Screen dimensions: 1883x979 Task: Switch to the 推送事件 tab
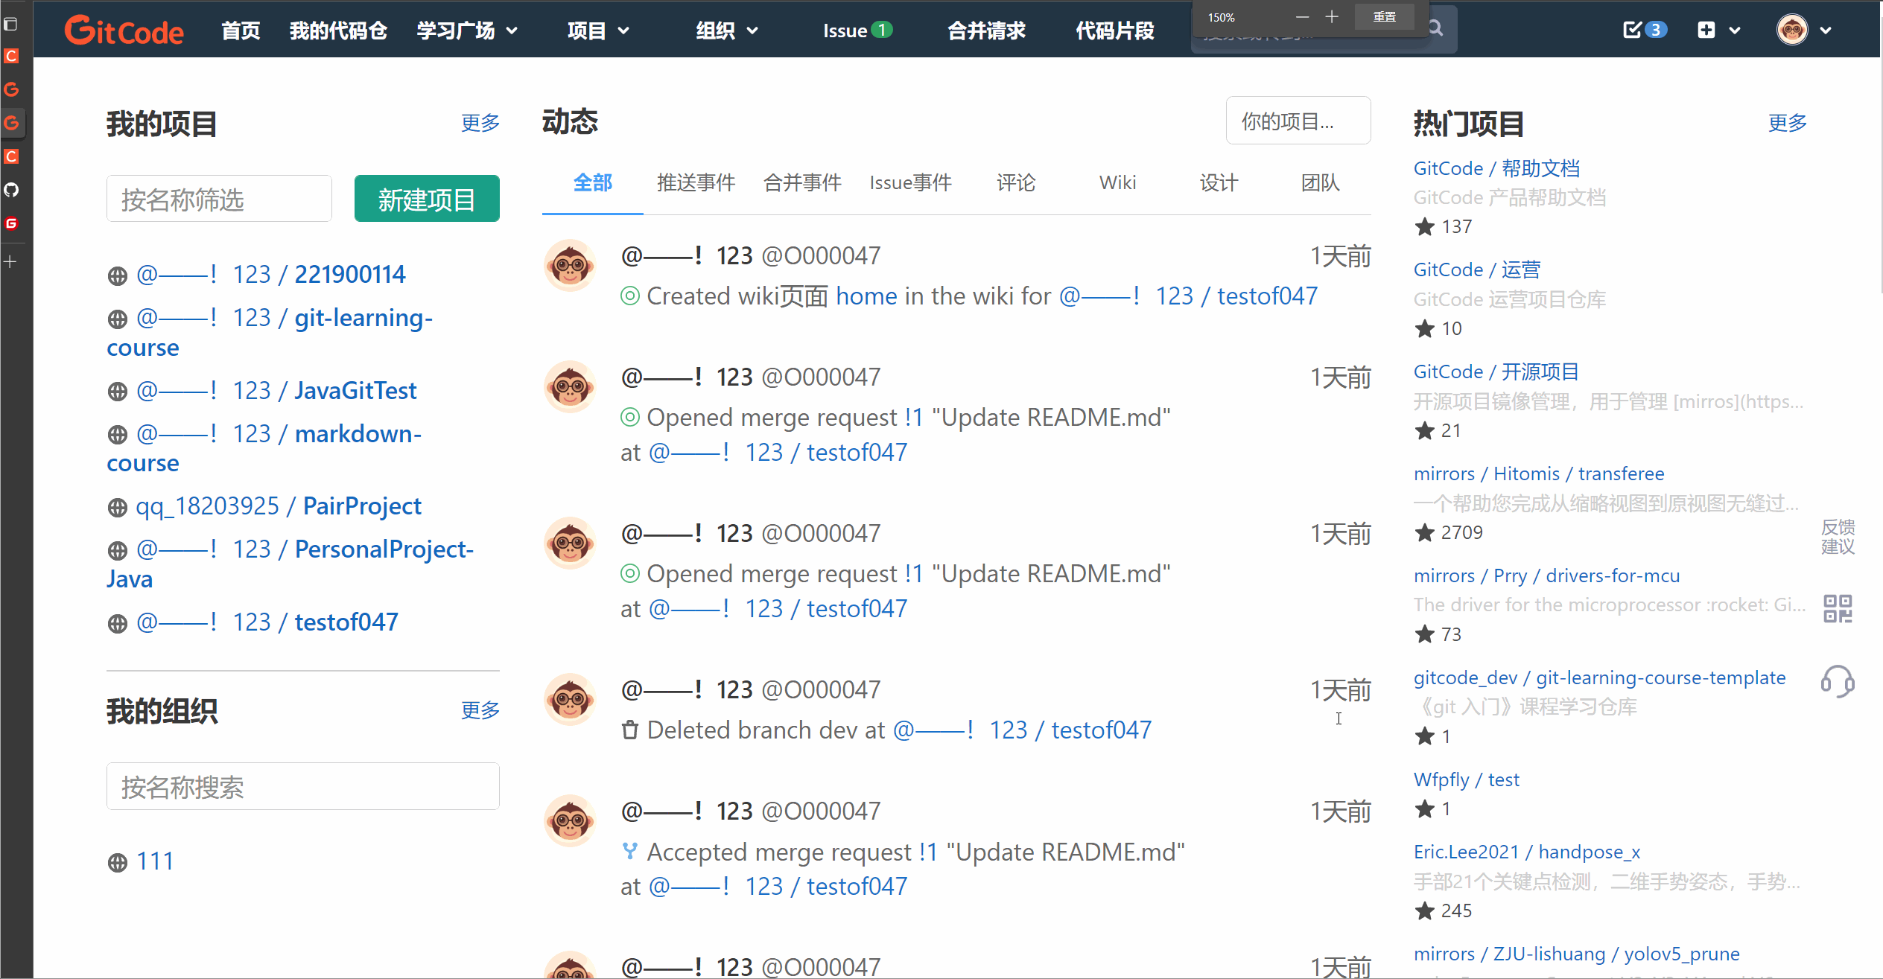point(696,182)
